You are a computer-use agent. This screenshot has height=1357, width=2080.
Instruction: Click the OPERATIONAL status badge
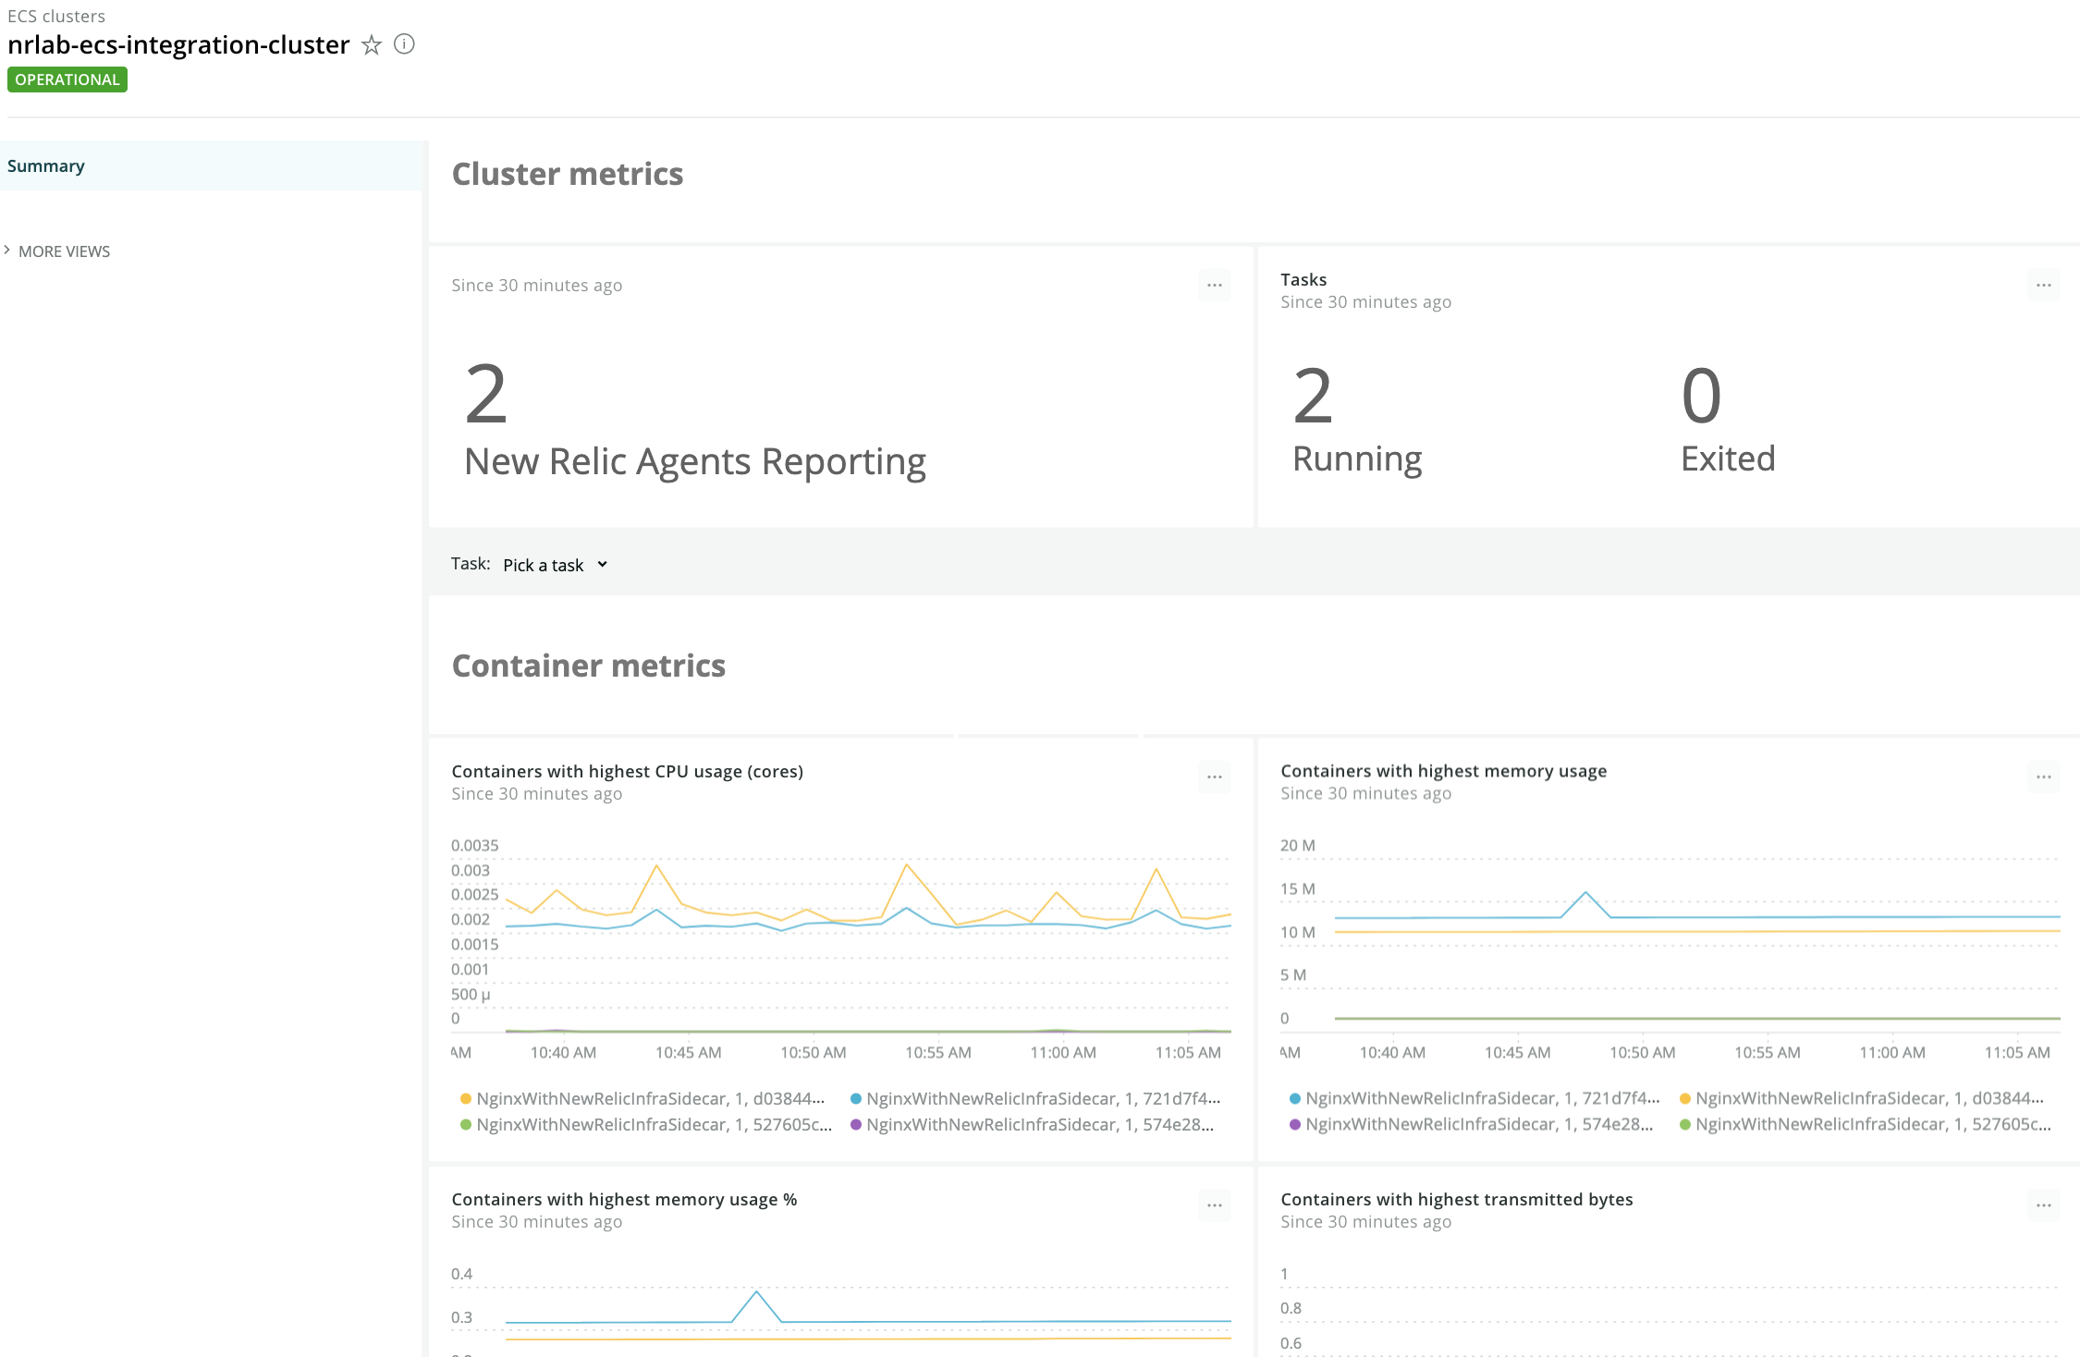click(x=67, y=79)
